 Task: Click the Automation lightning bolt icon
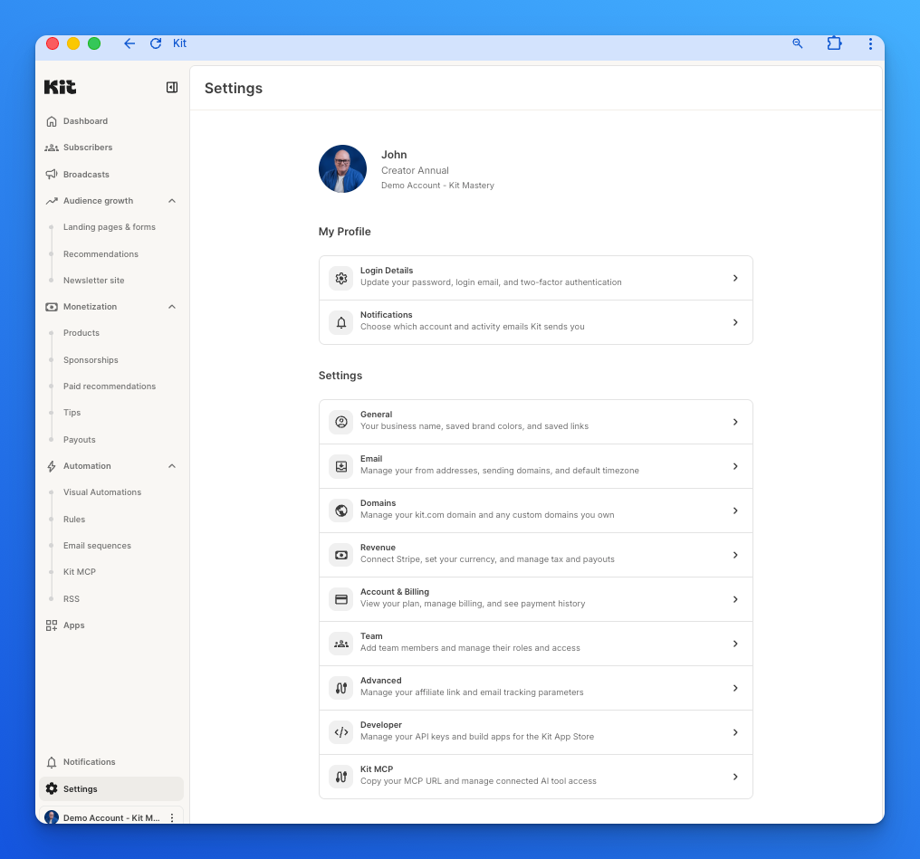[x=52, y=466]
